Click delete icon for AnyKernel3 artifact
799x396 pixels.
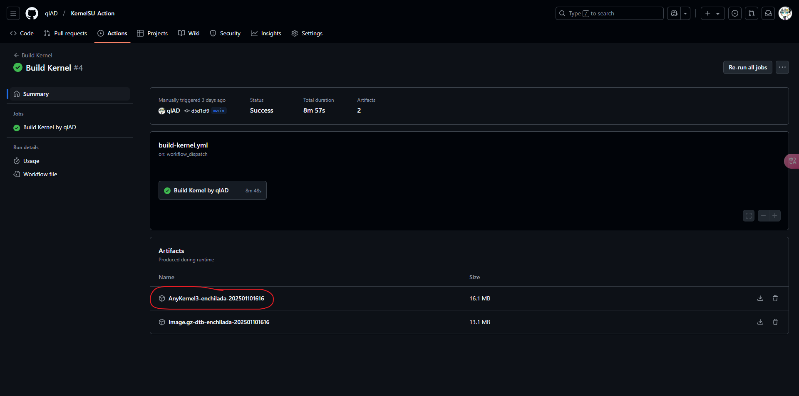point(775,298)
